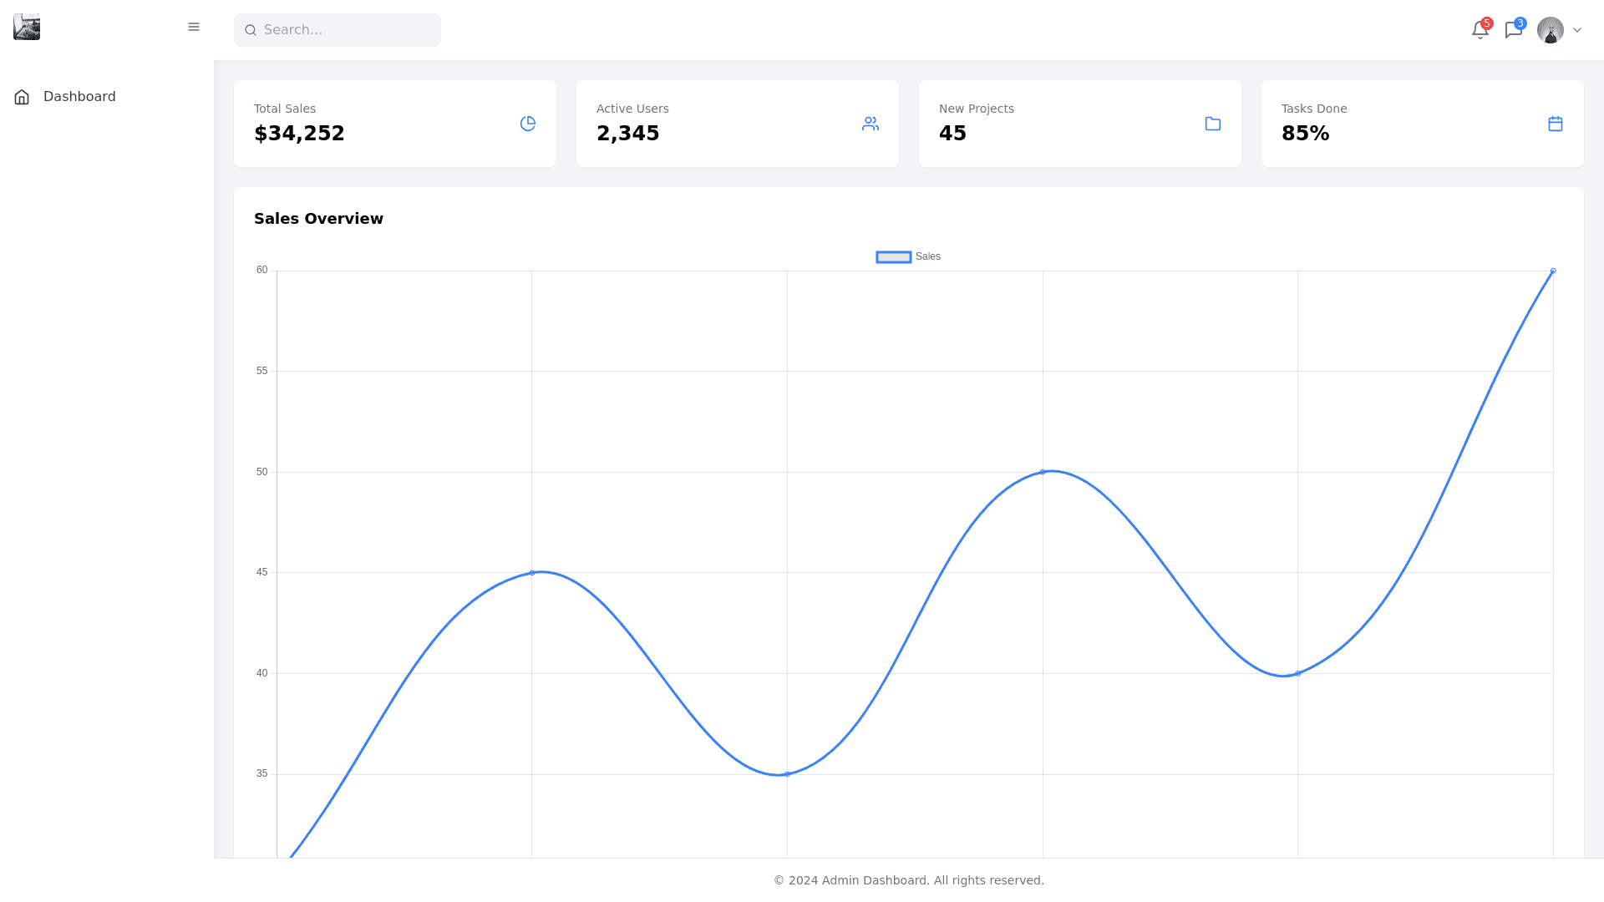Expand the user profile dropdown chevron
Viewport: 1604px width, 902px height.
point(1577,30)
